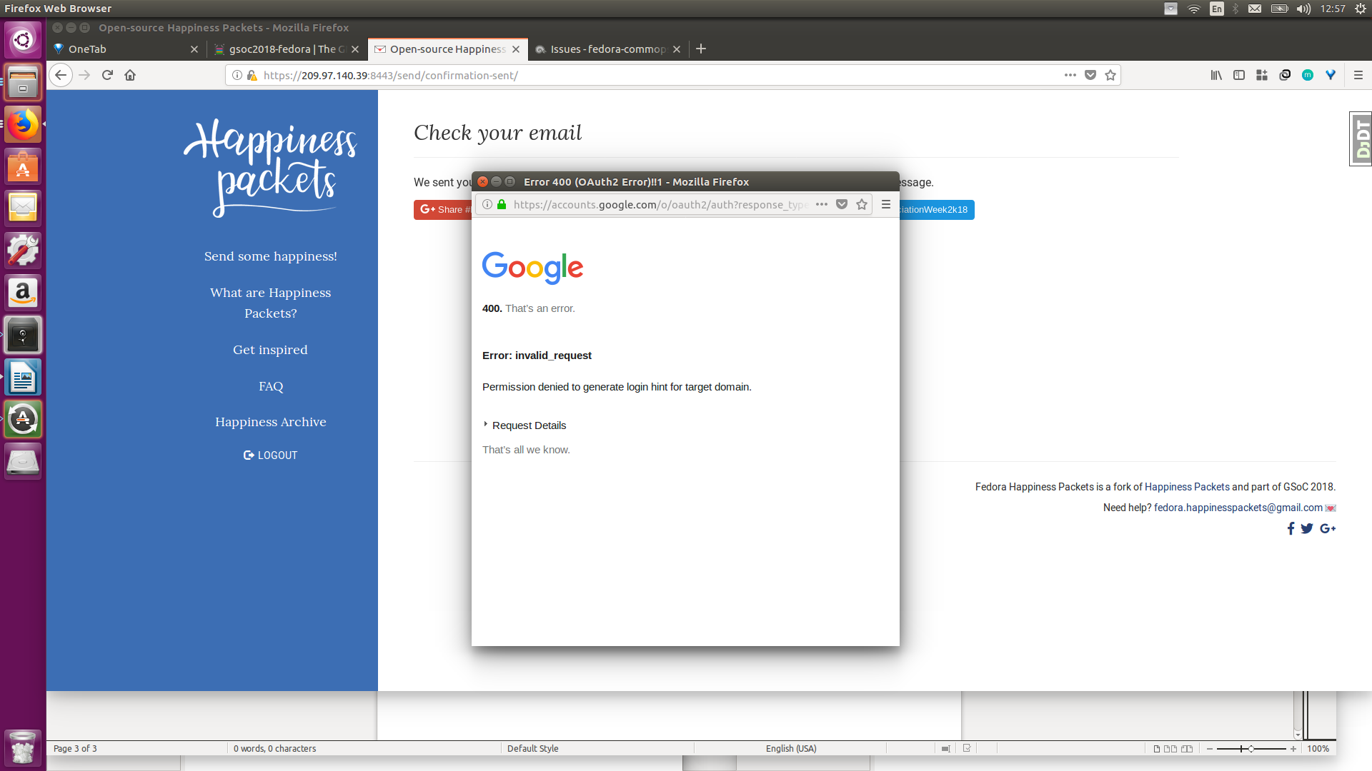Launch Files from the Ubuntu dock
This screenshot has width=1372, height=771.
(x=23, y=81)
